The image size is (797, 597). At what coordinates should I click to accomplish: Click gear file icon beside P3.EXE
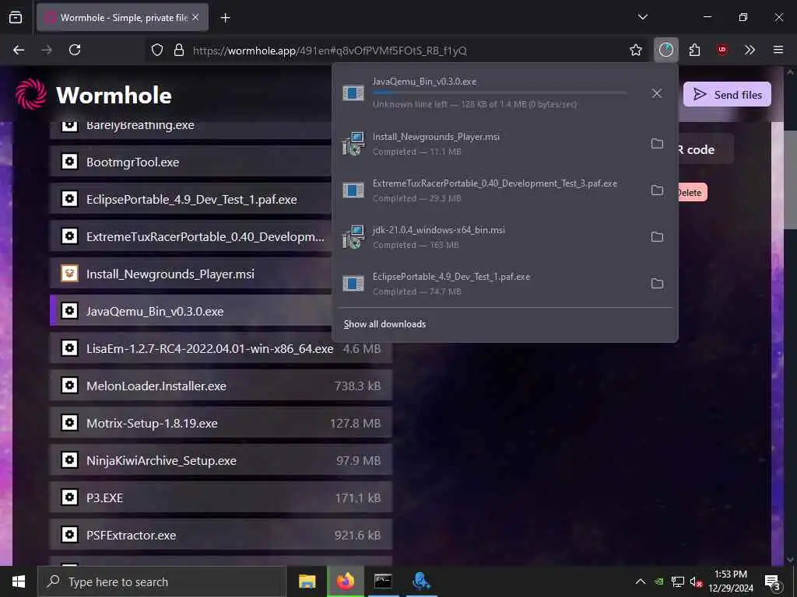69,497
